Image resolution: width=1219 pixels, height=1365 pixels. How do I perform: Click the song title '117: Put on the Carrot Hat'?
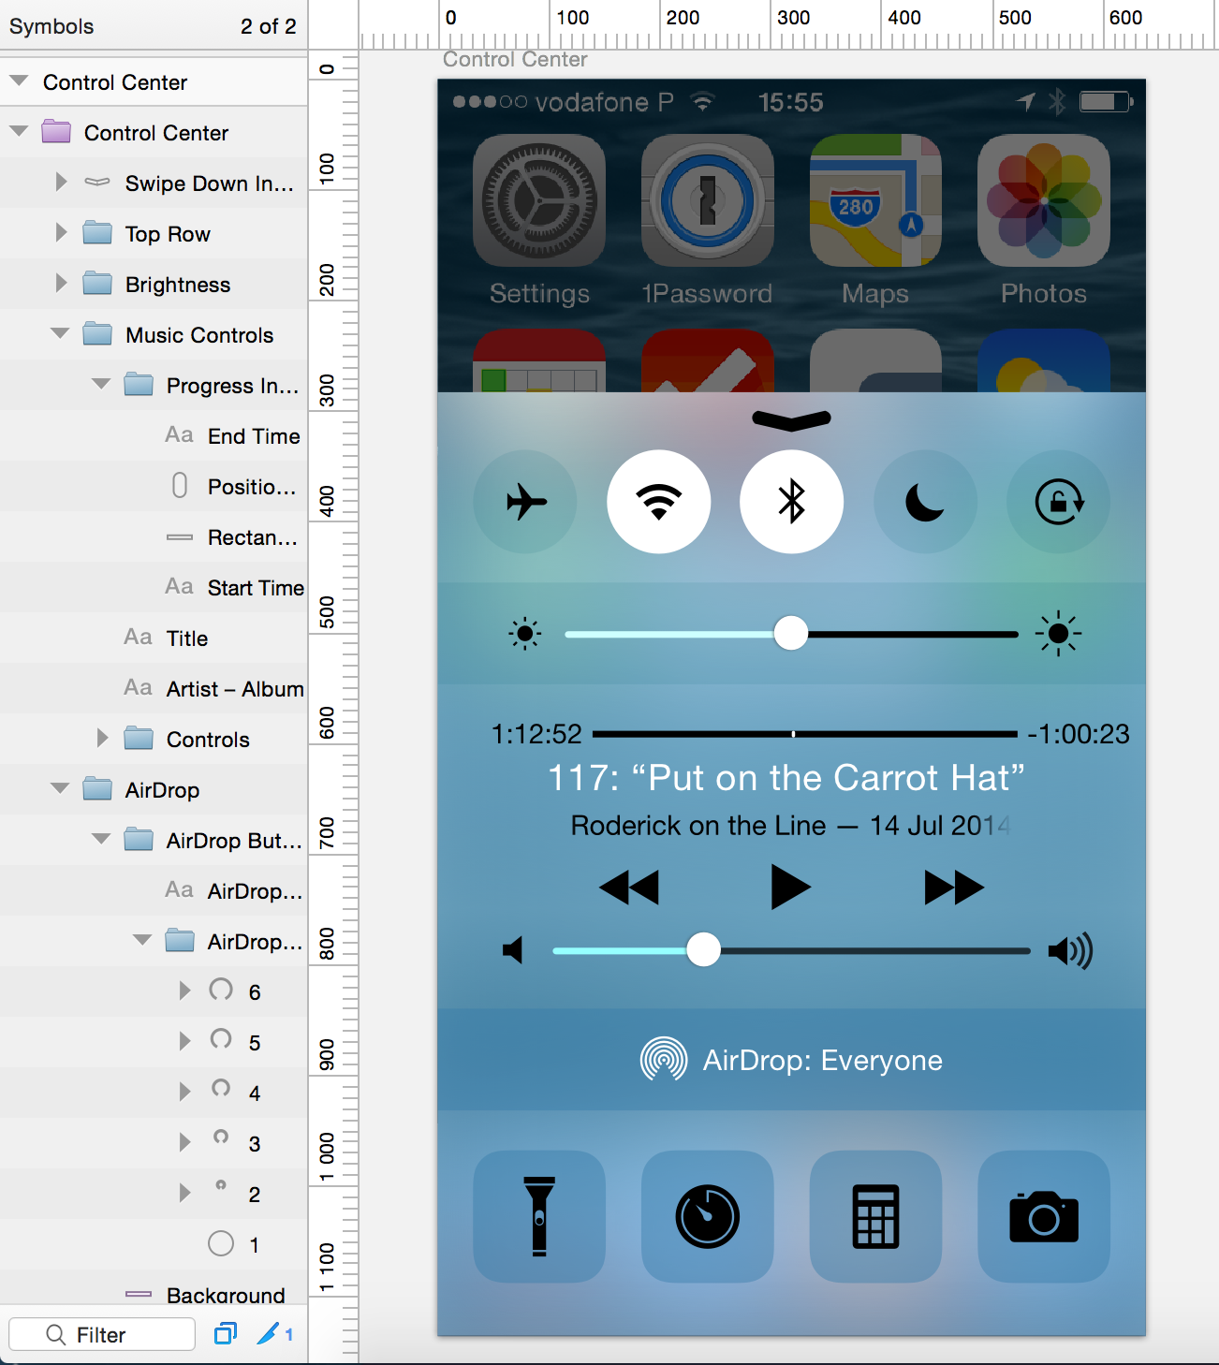(x=786, y=778)
